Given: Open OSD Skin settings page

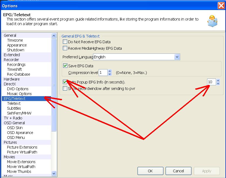Looking at the screenshot, I should pos(15,128).
